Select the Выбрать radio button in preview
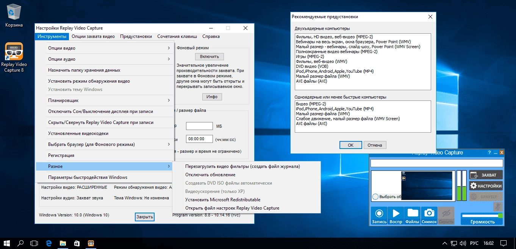Image resolution: width=516 pixels, height=249 pixels. [375, 196]
